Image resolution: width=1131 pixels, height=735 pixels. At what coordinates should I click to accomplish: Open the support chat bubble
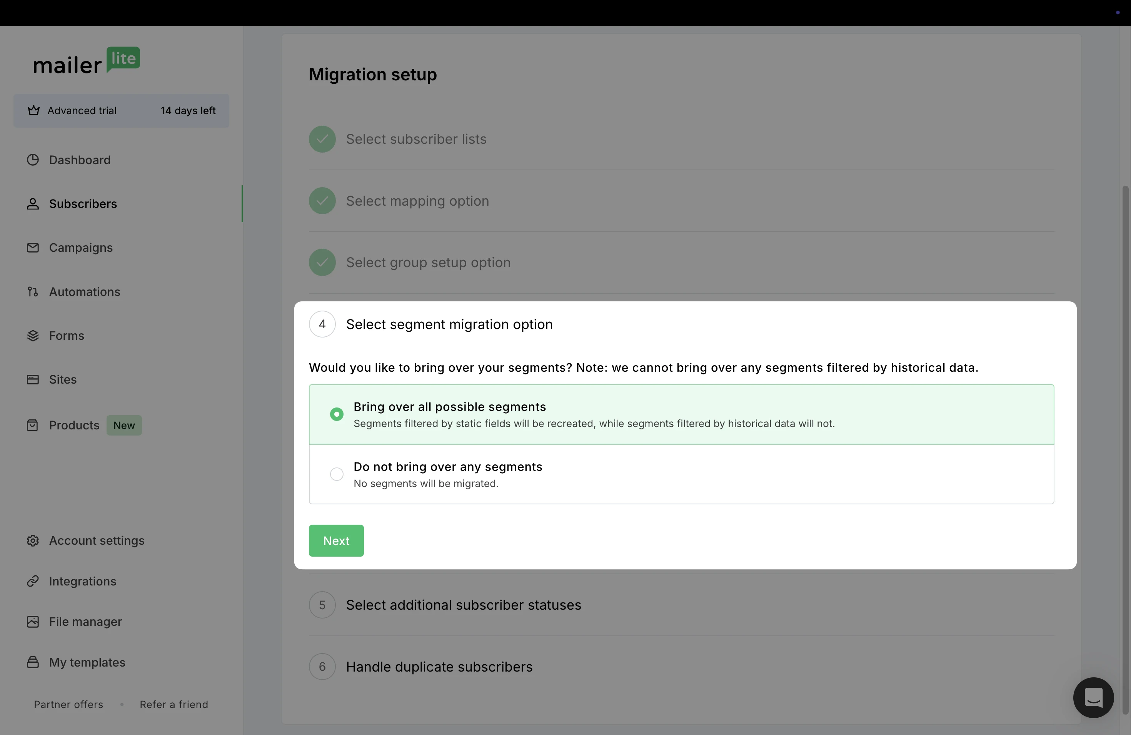pyautogui.click(x=1093, y=697)
